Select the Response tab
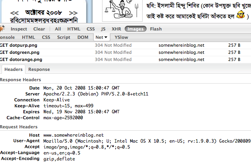The height and width of the screenshot is (162, 251). (39, 69)
